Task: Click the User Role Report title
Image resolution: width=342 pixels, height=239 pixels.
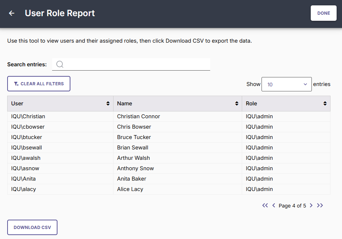Action: coord(60,13)
